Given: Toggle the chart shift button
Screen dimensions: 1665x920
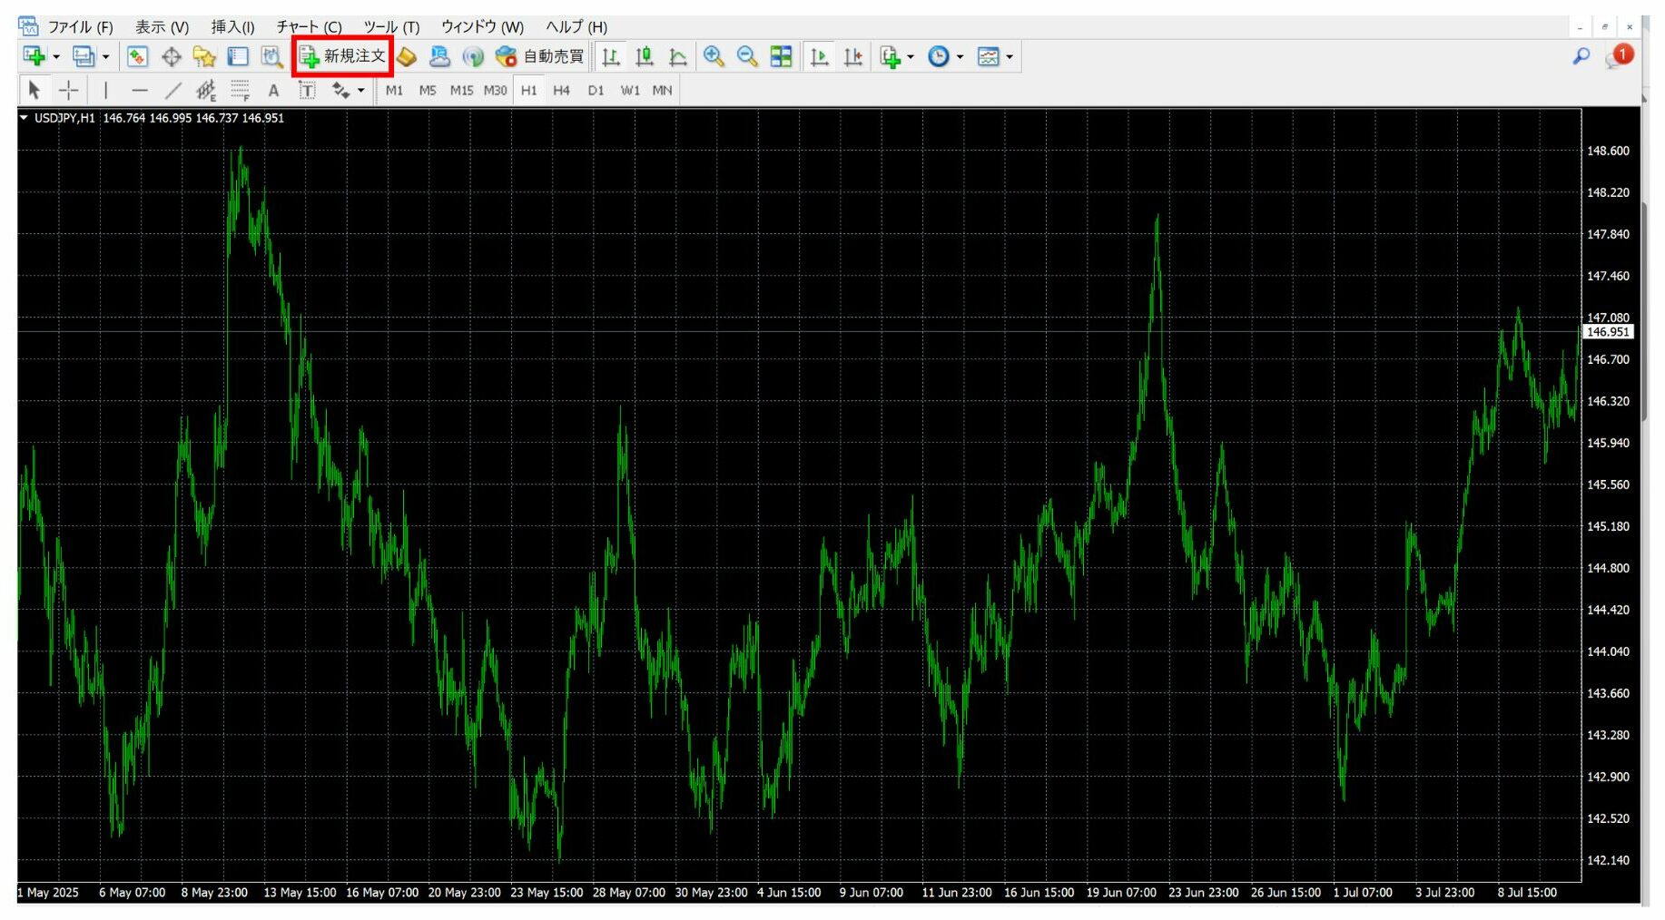Looking at the screenshot, I should tap(852, 57).
